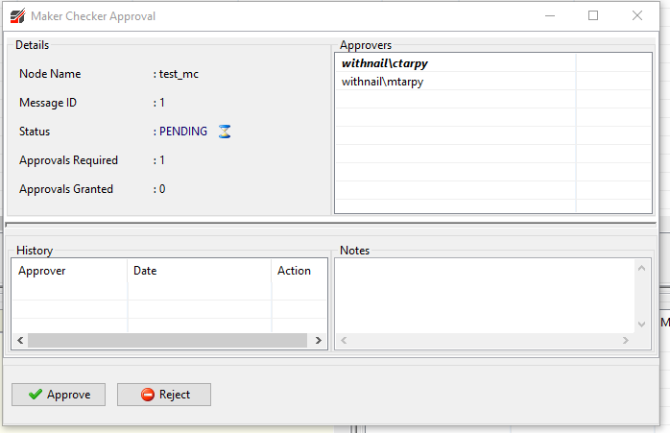Click the Notes vertical scroll down arrow
The width and height of the screenshot is (670, 433).
point(642,325)
